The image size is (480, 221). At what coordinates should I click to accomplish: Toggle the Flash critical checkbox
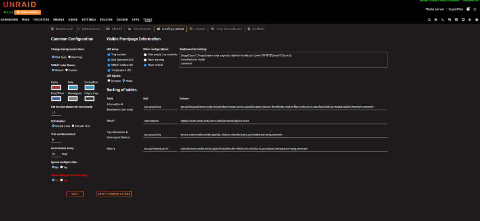pos(145,65)
